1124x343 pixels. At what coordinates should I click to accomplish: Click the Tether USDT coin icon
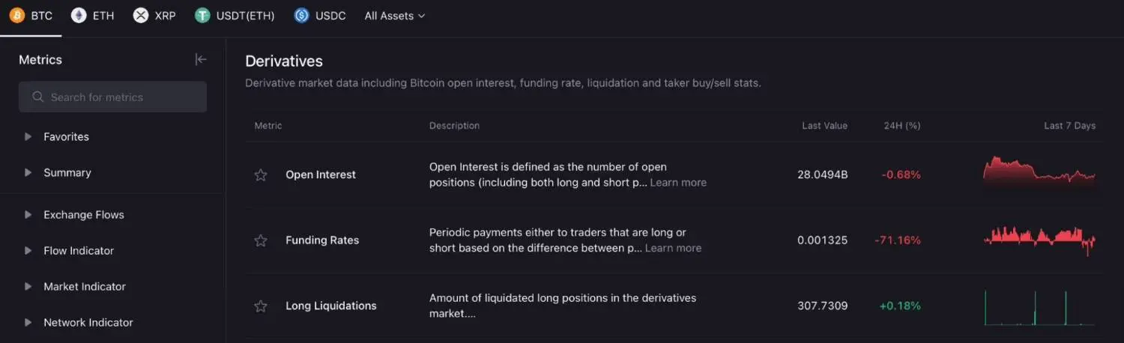click(202, 16)
